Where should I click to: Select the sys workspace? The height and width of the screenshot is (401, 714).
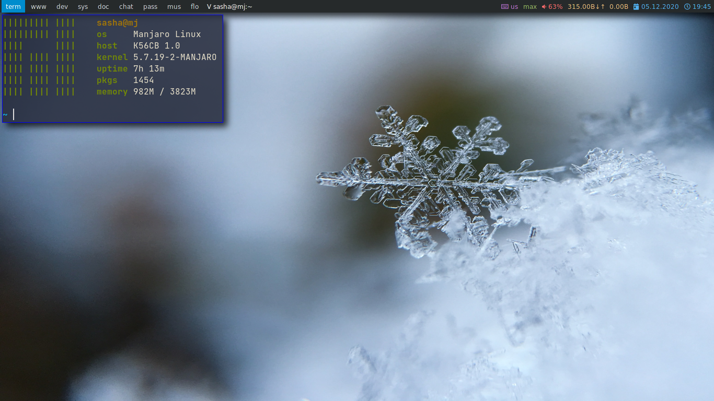click(x=83, y=6)
